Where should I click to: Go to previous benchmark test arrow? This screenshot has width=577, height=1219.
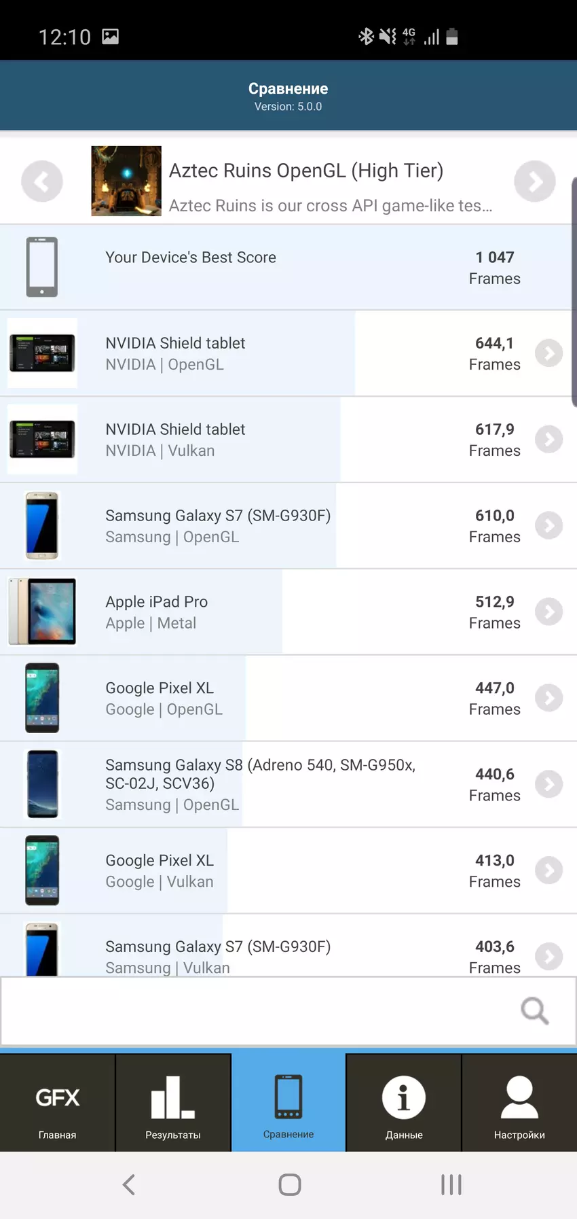[42, 181]
